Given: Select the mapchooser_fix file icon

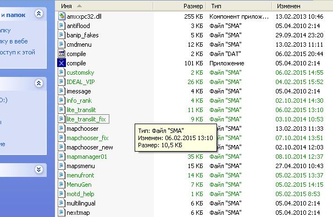Looking at the screenshot, I should click(62, 138).
